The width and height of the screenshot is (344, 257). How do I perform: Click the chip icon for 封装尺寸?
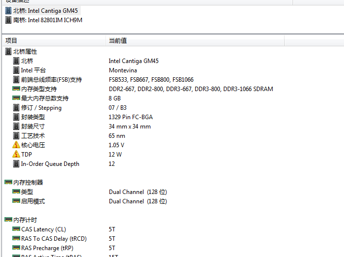point(16,127)
